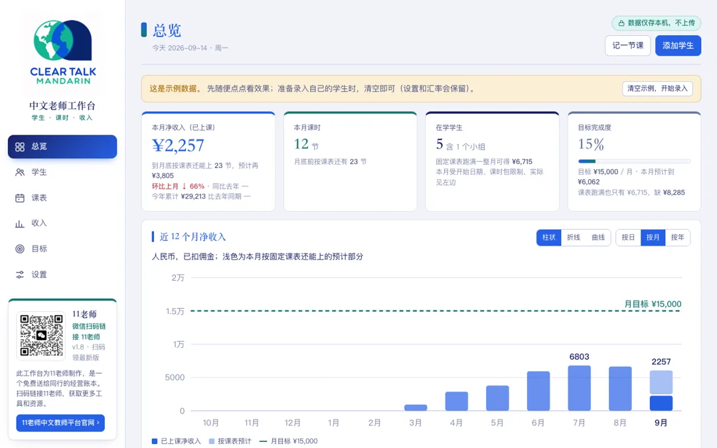This screenshot has height=448, width=717.
Task: Click 清空示例，开始录入 button
Action: [x=657, y=88]
